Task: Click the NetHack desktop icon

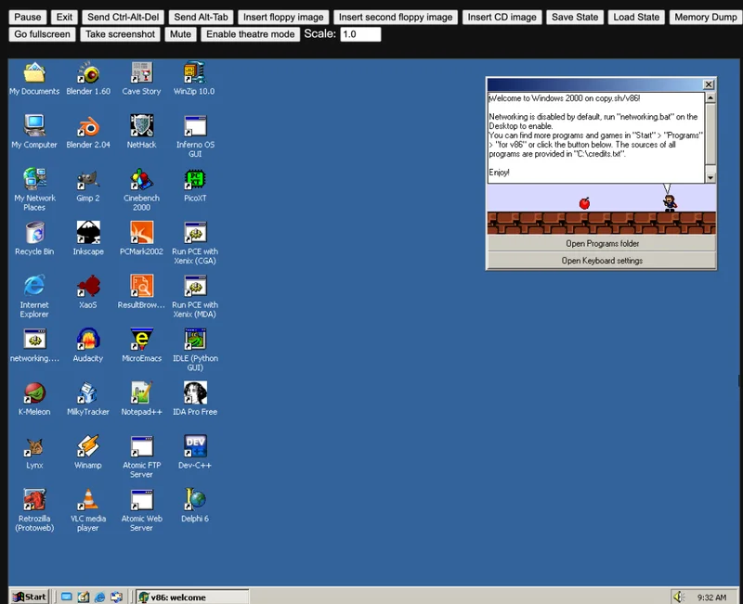Action: pyautogui.click(x=141, y=127)
